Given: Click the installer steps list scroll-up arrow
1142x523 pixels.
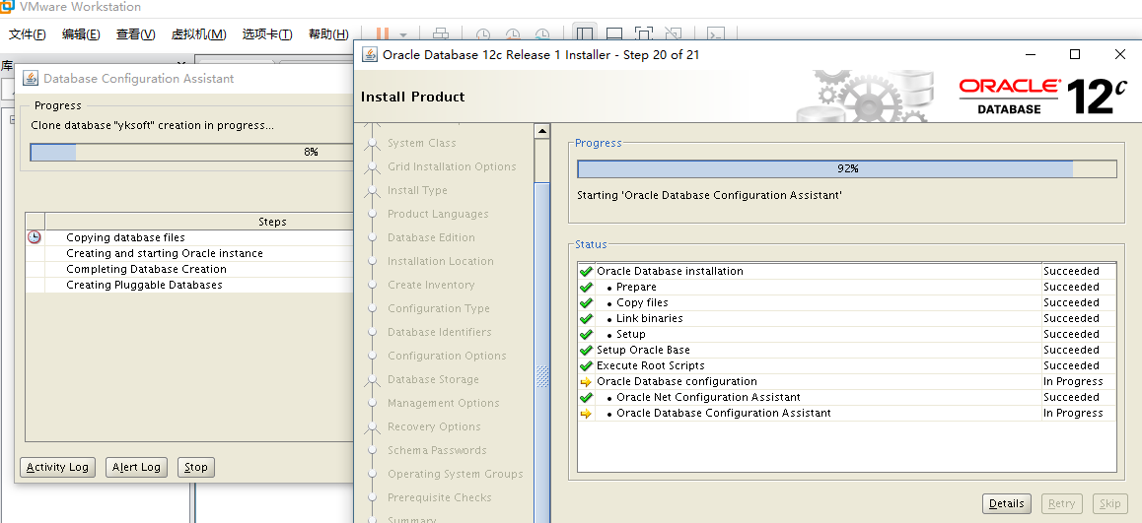Looking at the screenshot, I should [541, 131].
